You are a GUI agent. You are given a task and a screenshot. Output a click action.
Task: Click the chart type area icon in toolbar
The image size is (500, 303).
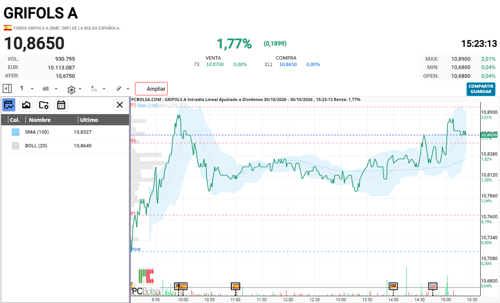coord(46,88)
